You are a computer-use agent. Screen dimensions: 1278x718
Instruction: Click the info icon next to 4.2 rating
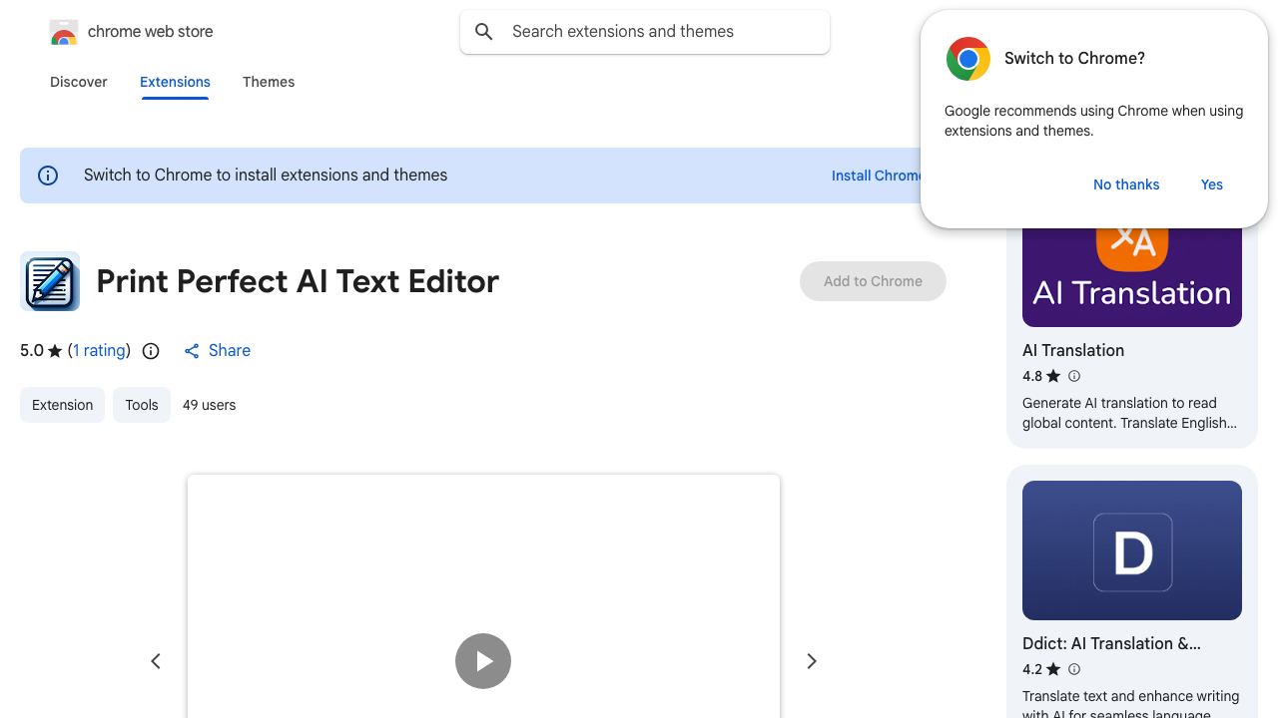click(x=1074, y=669)
